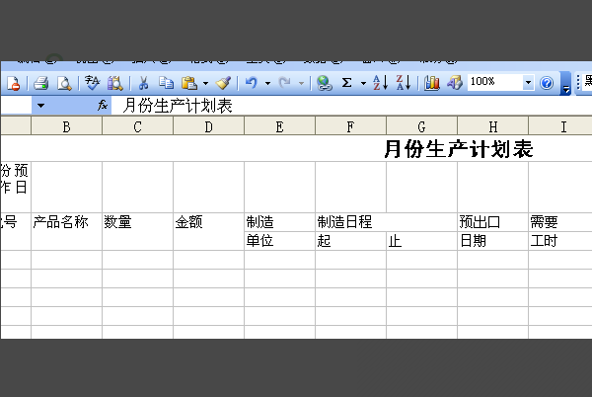Click the Print icon in toolbar
The image size is (592, 397).
coord(42,84)
